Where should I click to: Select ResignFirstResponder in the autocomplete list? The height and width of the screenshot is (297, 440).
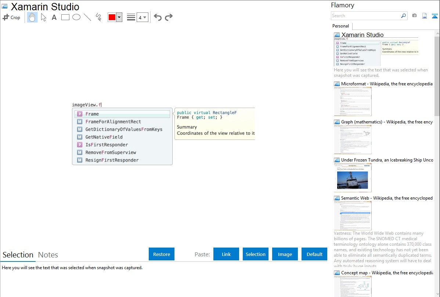click(122, 160)
